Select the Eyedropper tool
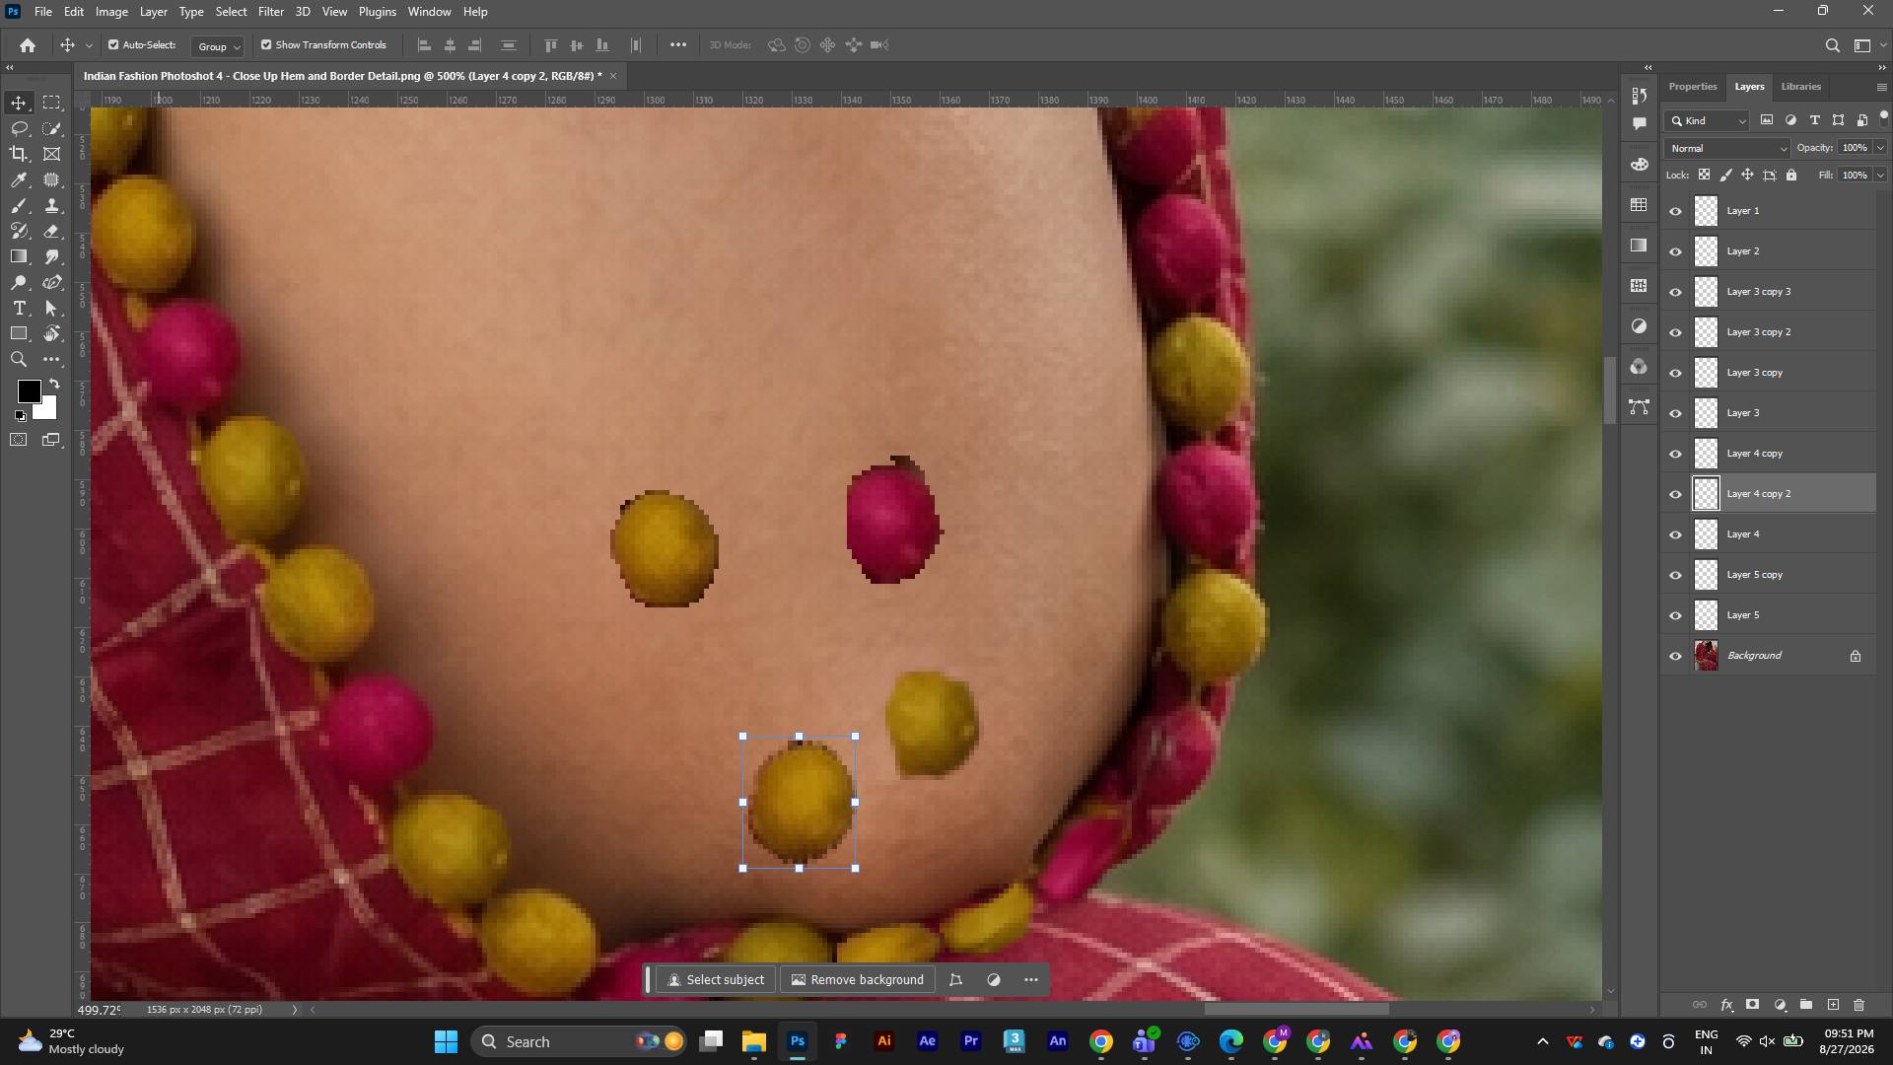The height and width of the screenshot is (1065, 1893). 19,179
